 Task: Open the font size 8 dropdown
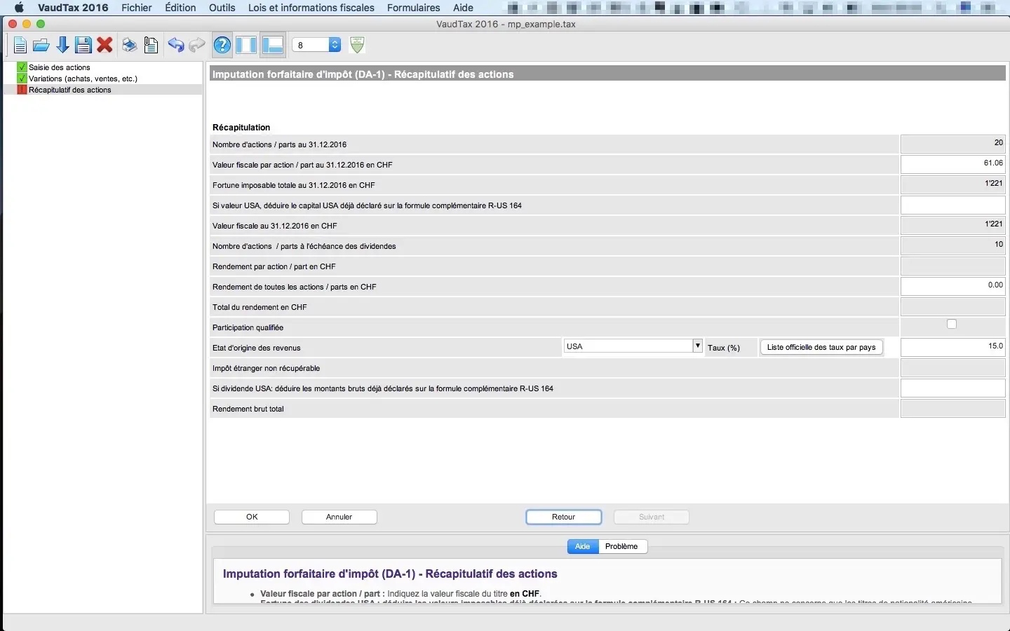316,45
